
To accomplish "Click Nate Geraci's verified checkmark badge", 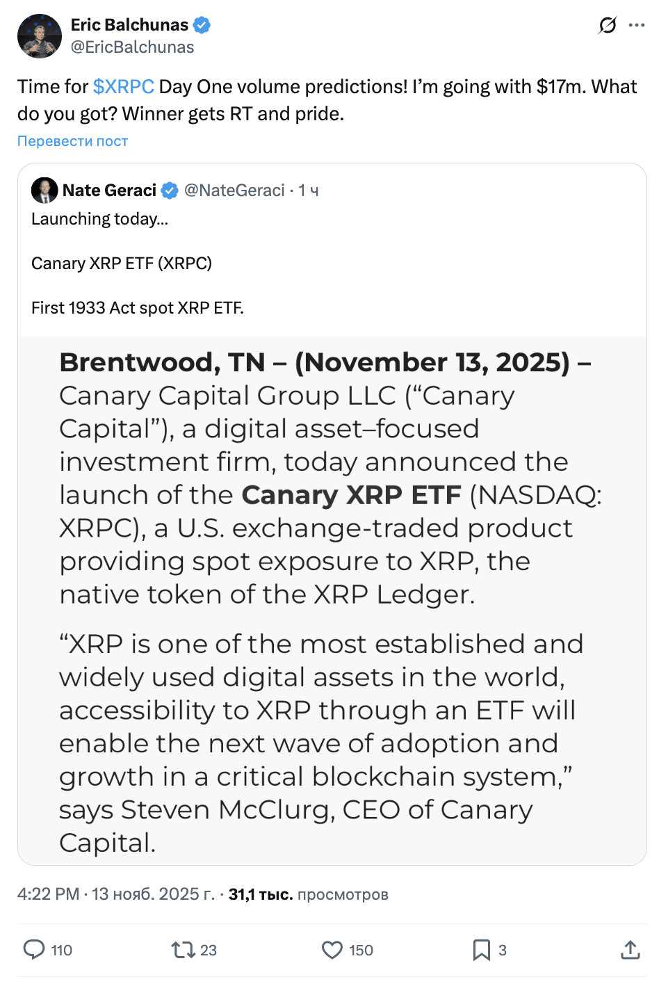I will [x=170, y=189].
